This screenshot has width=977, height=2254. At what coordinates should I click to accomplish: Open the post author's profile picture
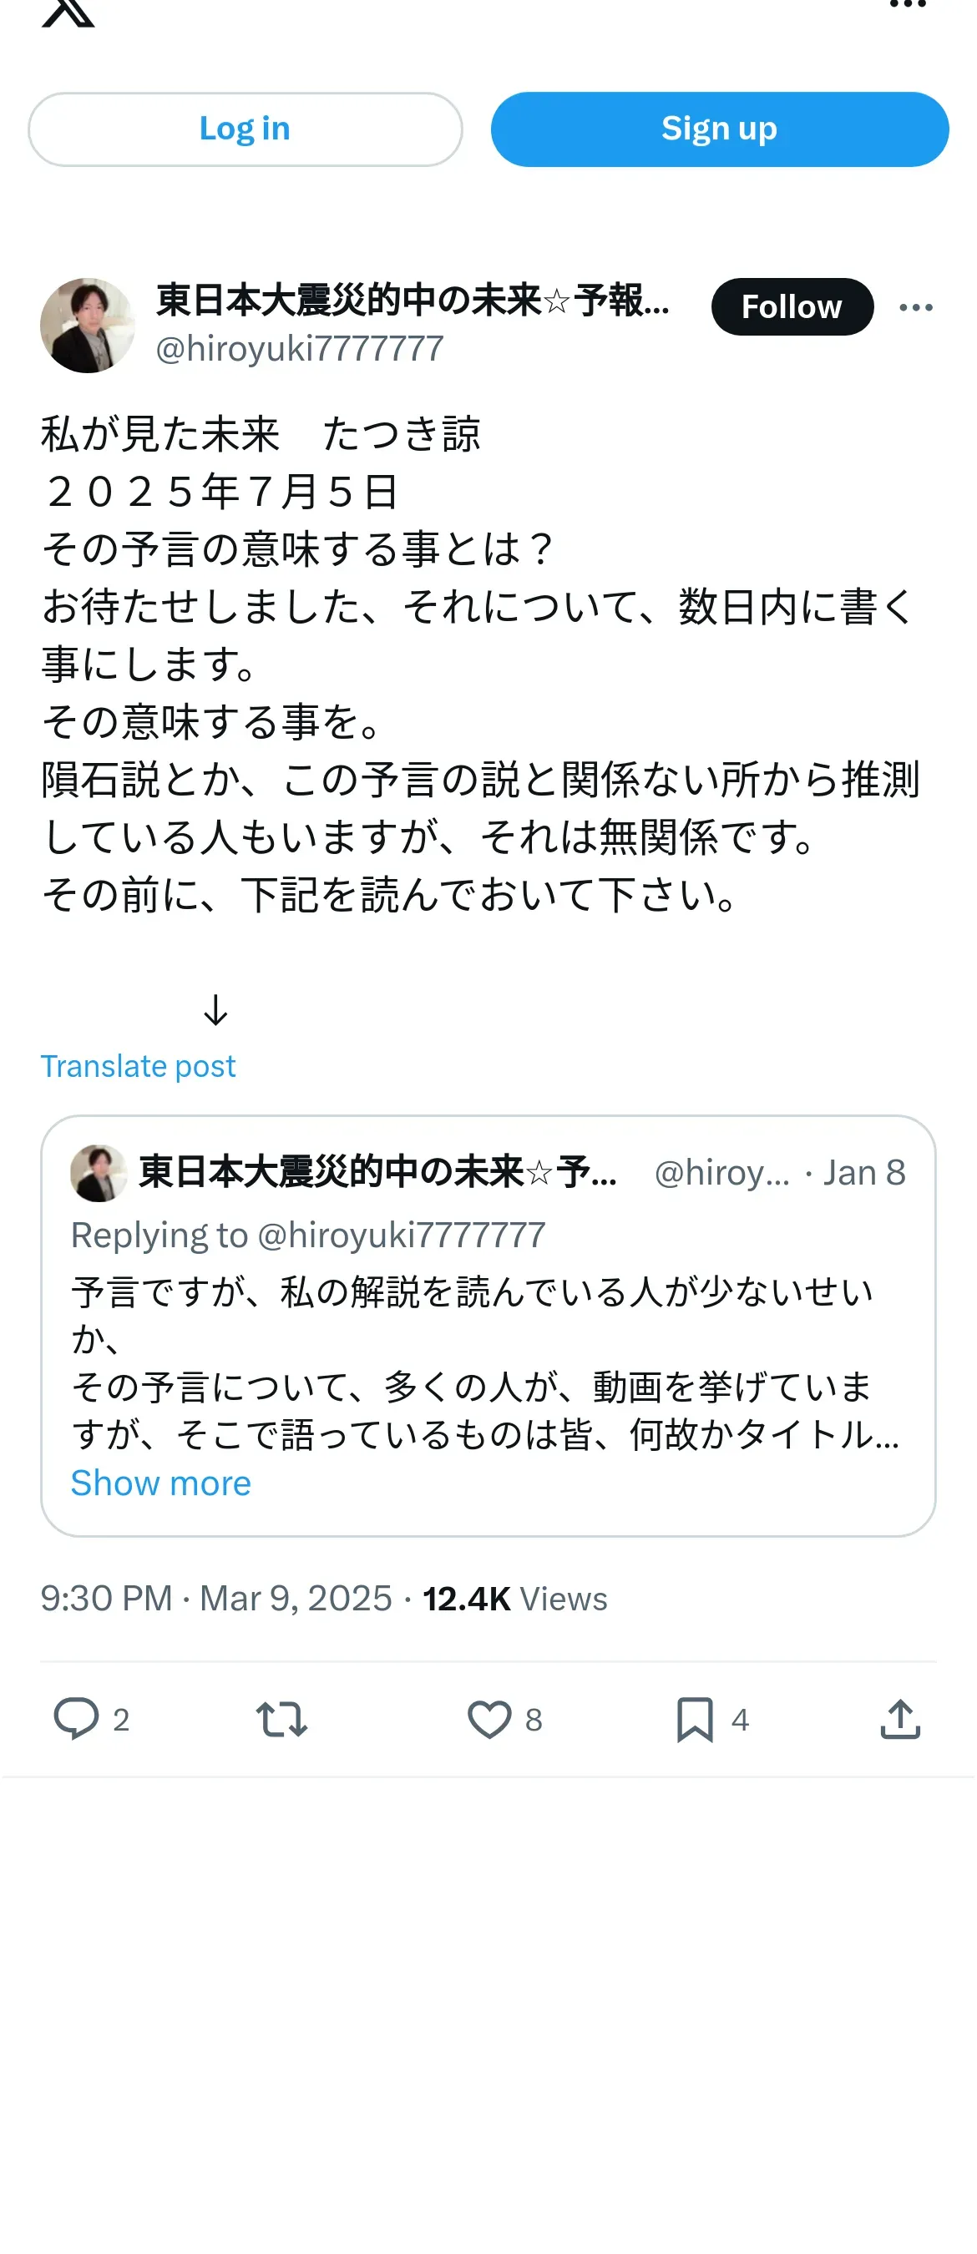tap(88, 326)
